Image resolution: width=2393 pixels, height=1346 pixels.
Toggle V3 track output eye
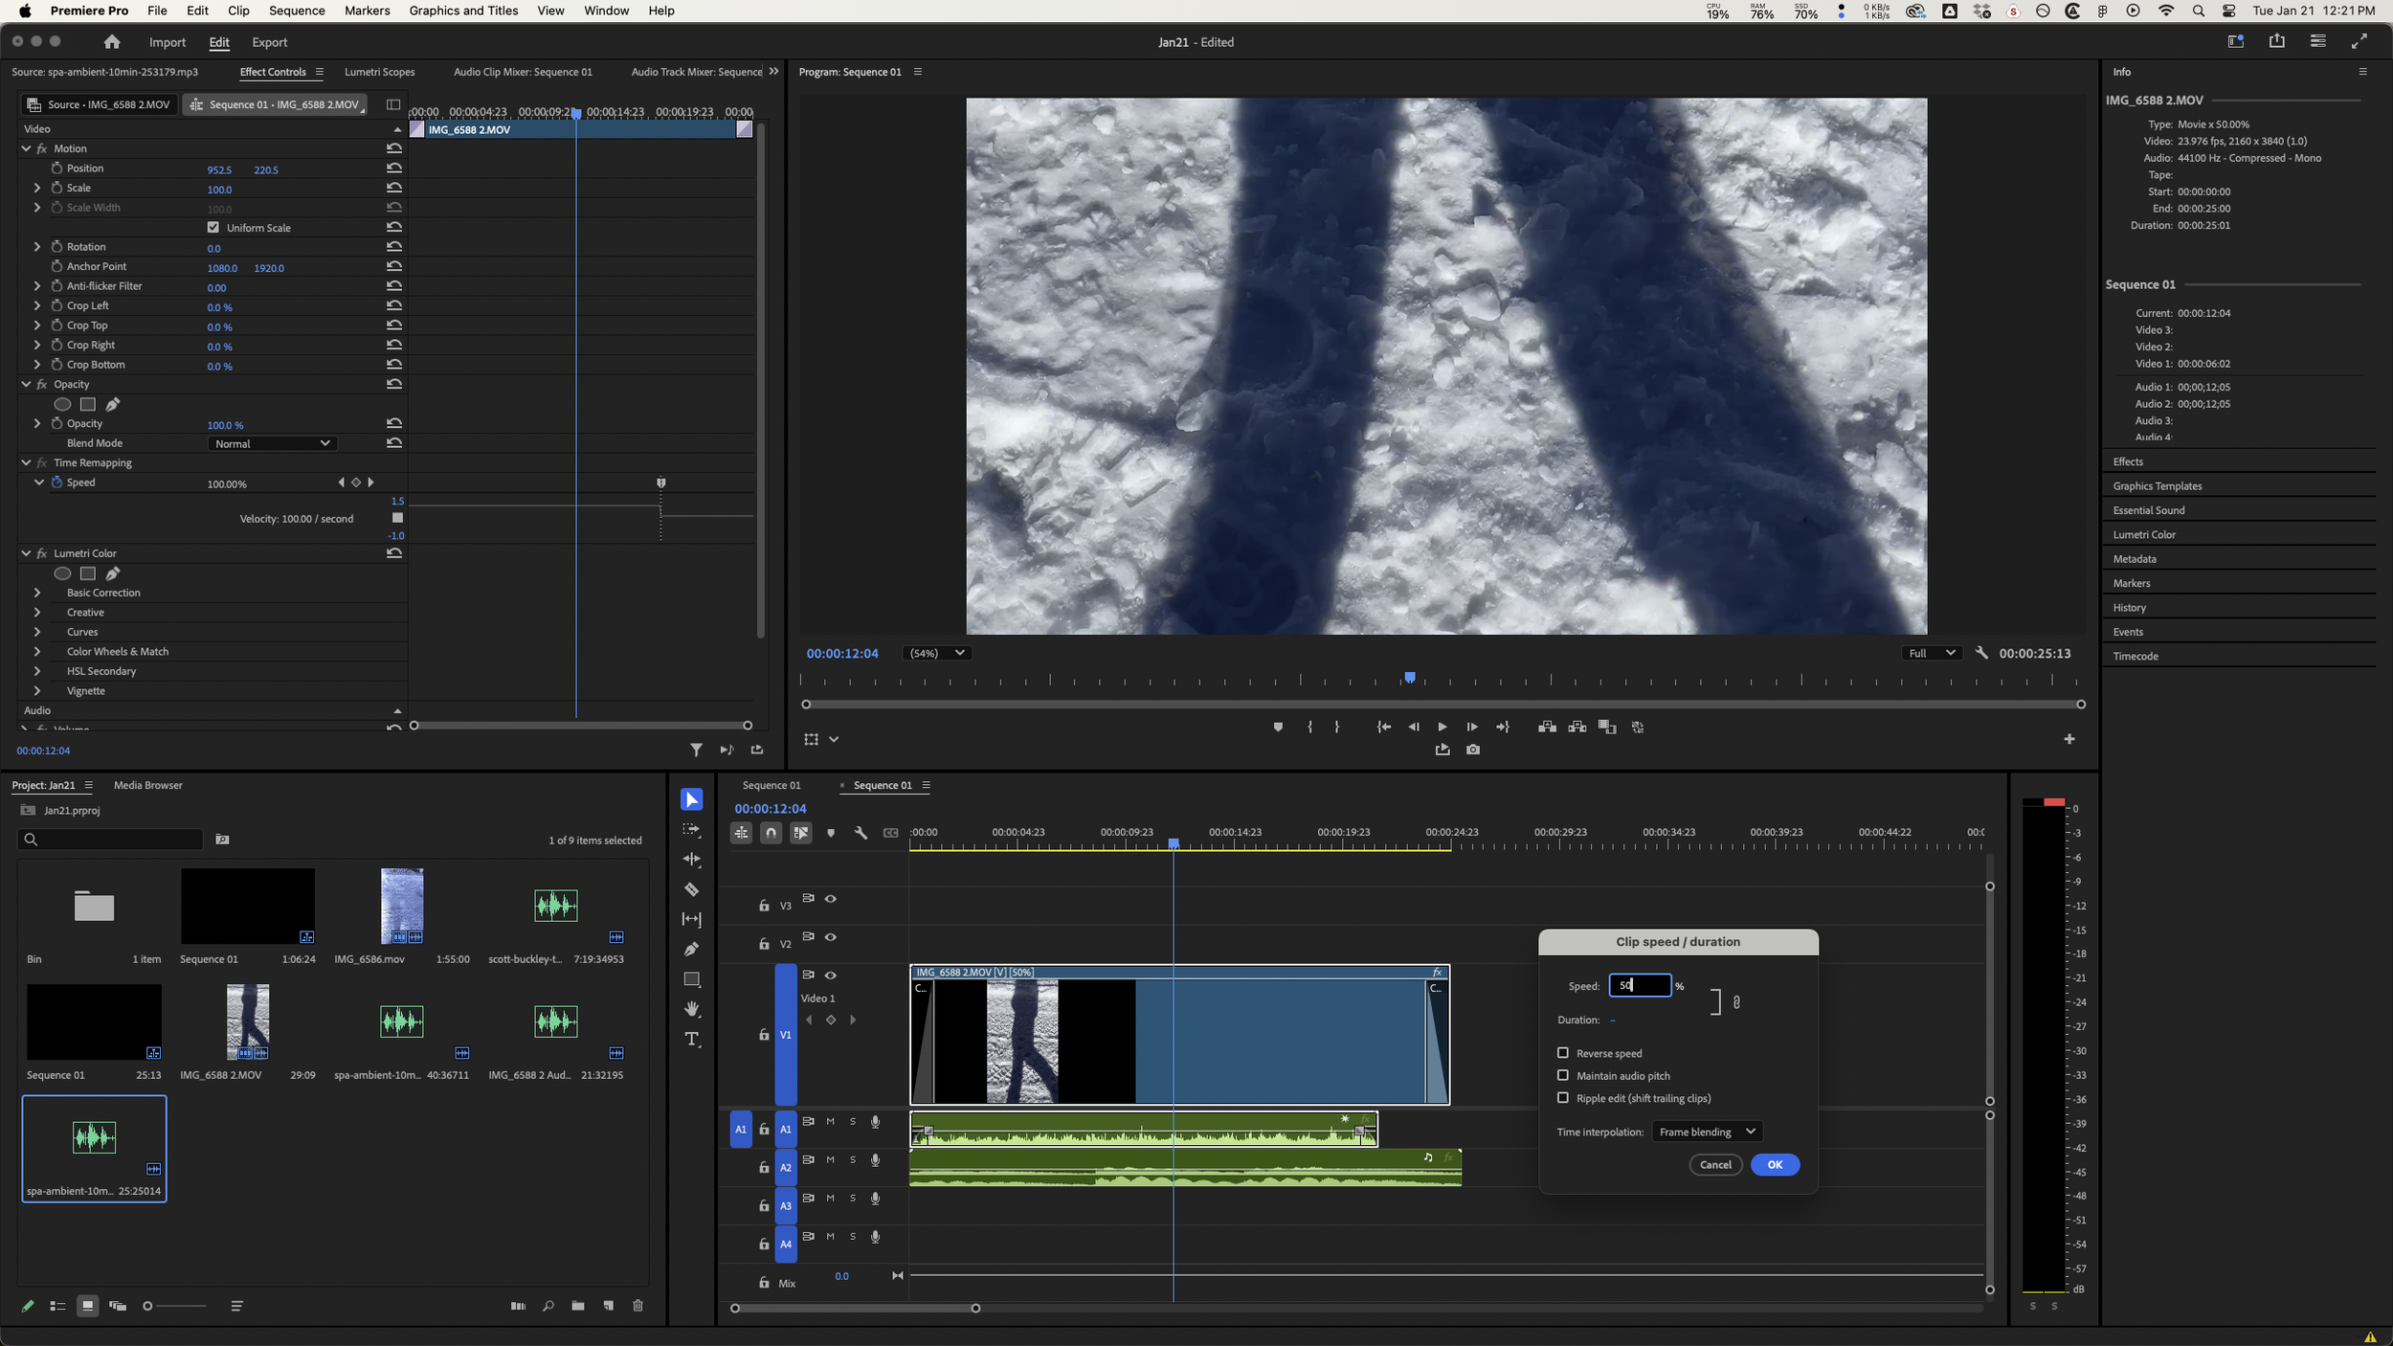(x=831, y=899)
